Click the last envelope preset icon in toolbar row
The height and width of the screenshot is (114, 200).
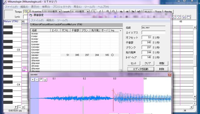click(x=189, y=17)
